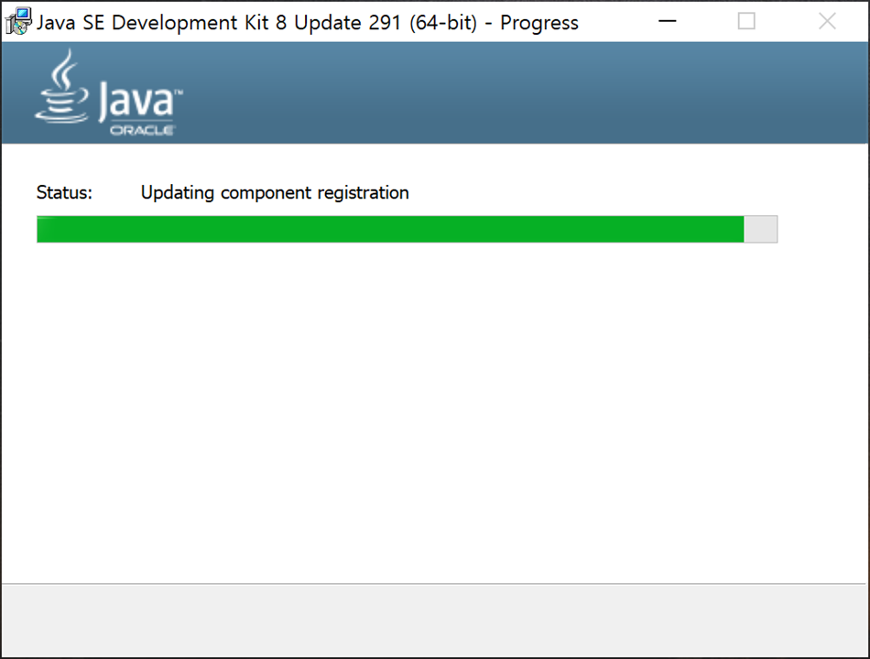Click "Update 291" in the window title

(347, 23)
